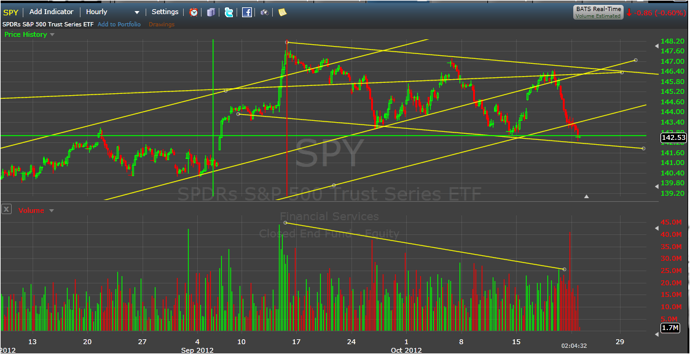690x354 pixels.
Task: Click the 139.20 price axis label
Action: (673, 193)
